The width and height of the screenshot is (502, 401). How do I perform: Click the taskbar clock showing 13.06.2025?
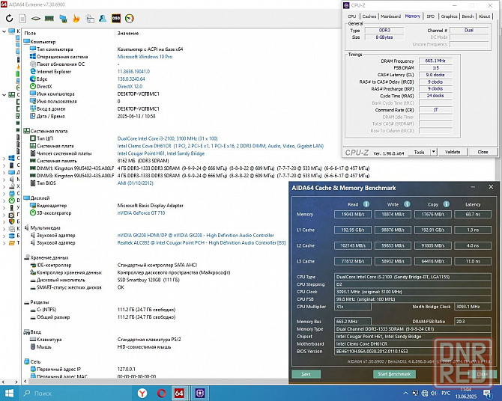[466, 393]
